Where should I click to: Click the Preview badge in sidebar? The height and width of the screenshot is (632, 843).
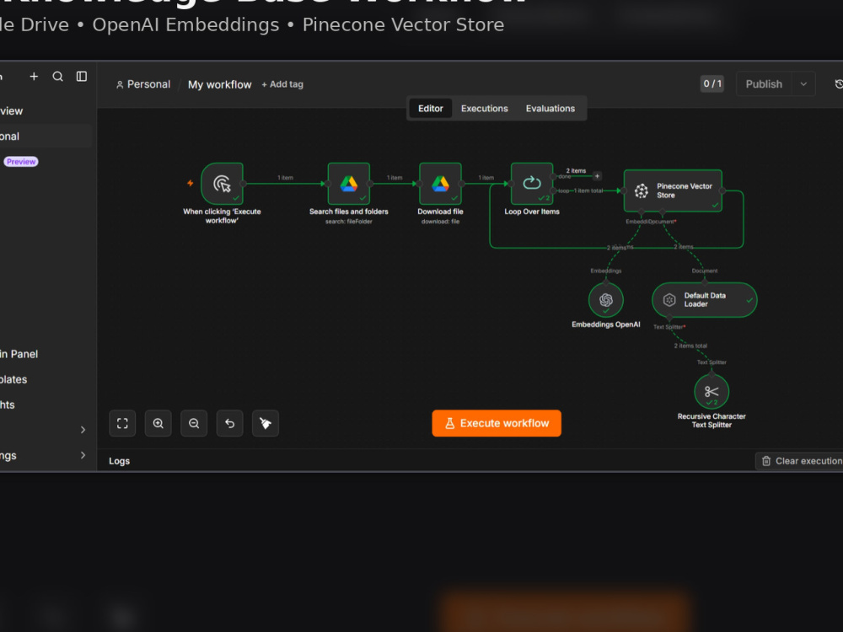click(21, 161)
